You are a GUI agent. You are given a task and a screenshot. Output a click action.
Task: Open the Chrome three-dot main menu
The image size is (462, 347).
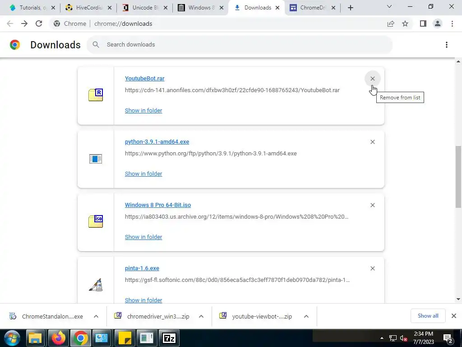(x=452, y=23)
